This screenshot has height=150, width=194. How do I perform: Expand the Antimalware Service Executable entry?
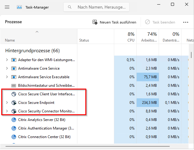(7, 77)
